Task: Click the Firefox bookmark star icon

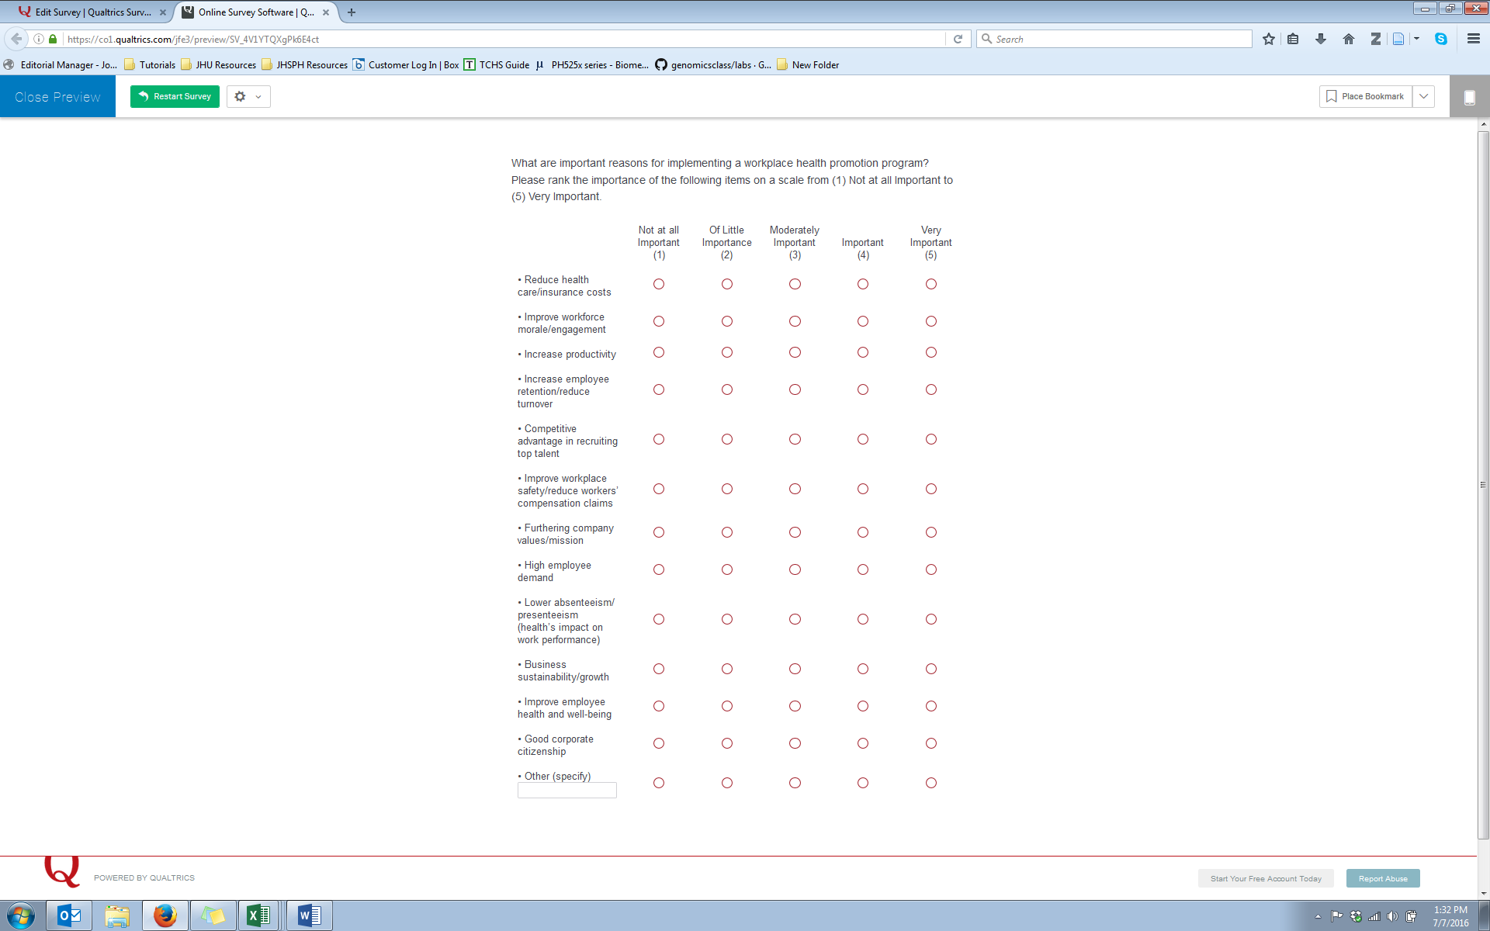Action: click(1268, 39)
